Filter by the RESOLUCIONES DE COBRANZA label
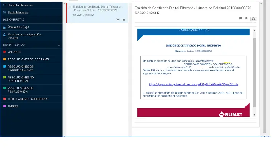274x154 pixels. pos(28,59)
